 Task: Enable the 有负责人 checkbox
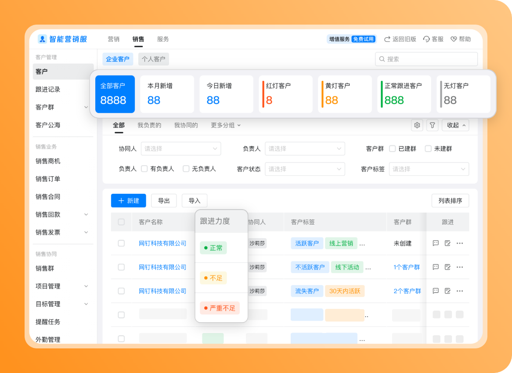(x=144, y=169)
